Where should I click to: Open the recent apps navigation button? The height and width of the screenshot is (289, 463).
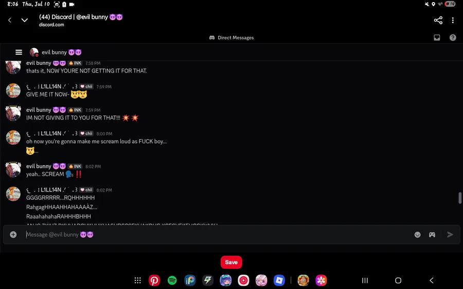pos(365,280)
